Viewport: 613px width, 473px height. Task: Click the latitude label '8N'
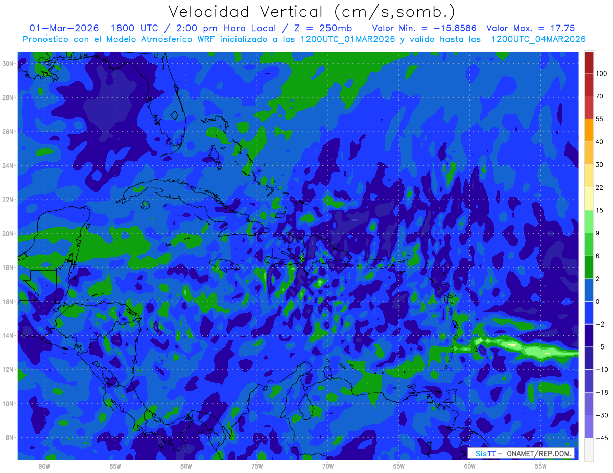pyautogui.click(x=10, y=438)
